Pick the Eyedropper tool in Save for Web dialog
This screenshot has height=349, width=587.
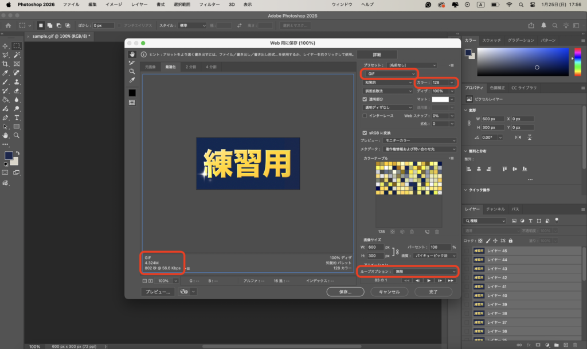[132, 80]
